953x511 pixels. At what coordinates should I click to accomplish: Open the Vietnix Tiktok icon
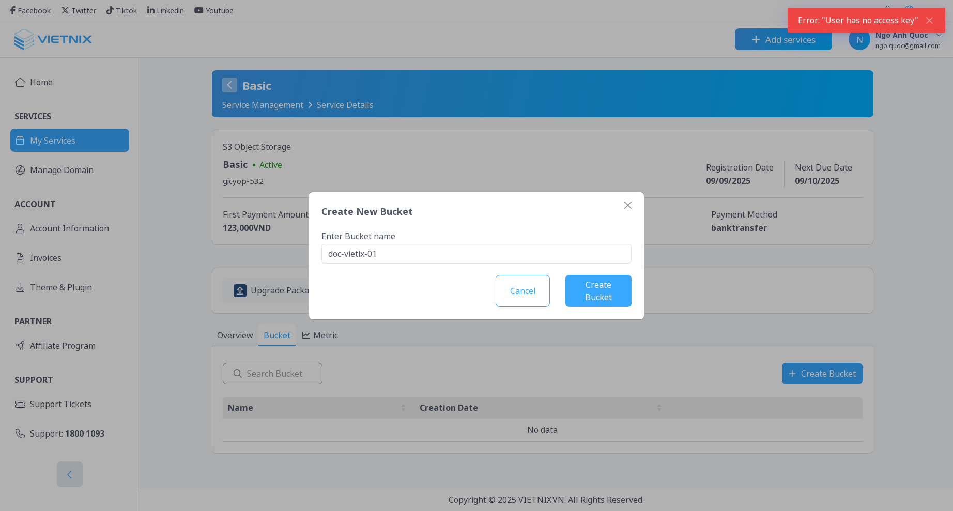(109, 10)
